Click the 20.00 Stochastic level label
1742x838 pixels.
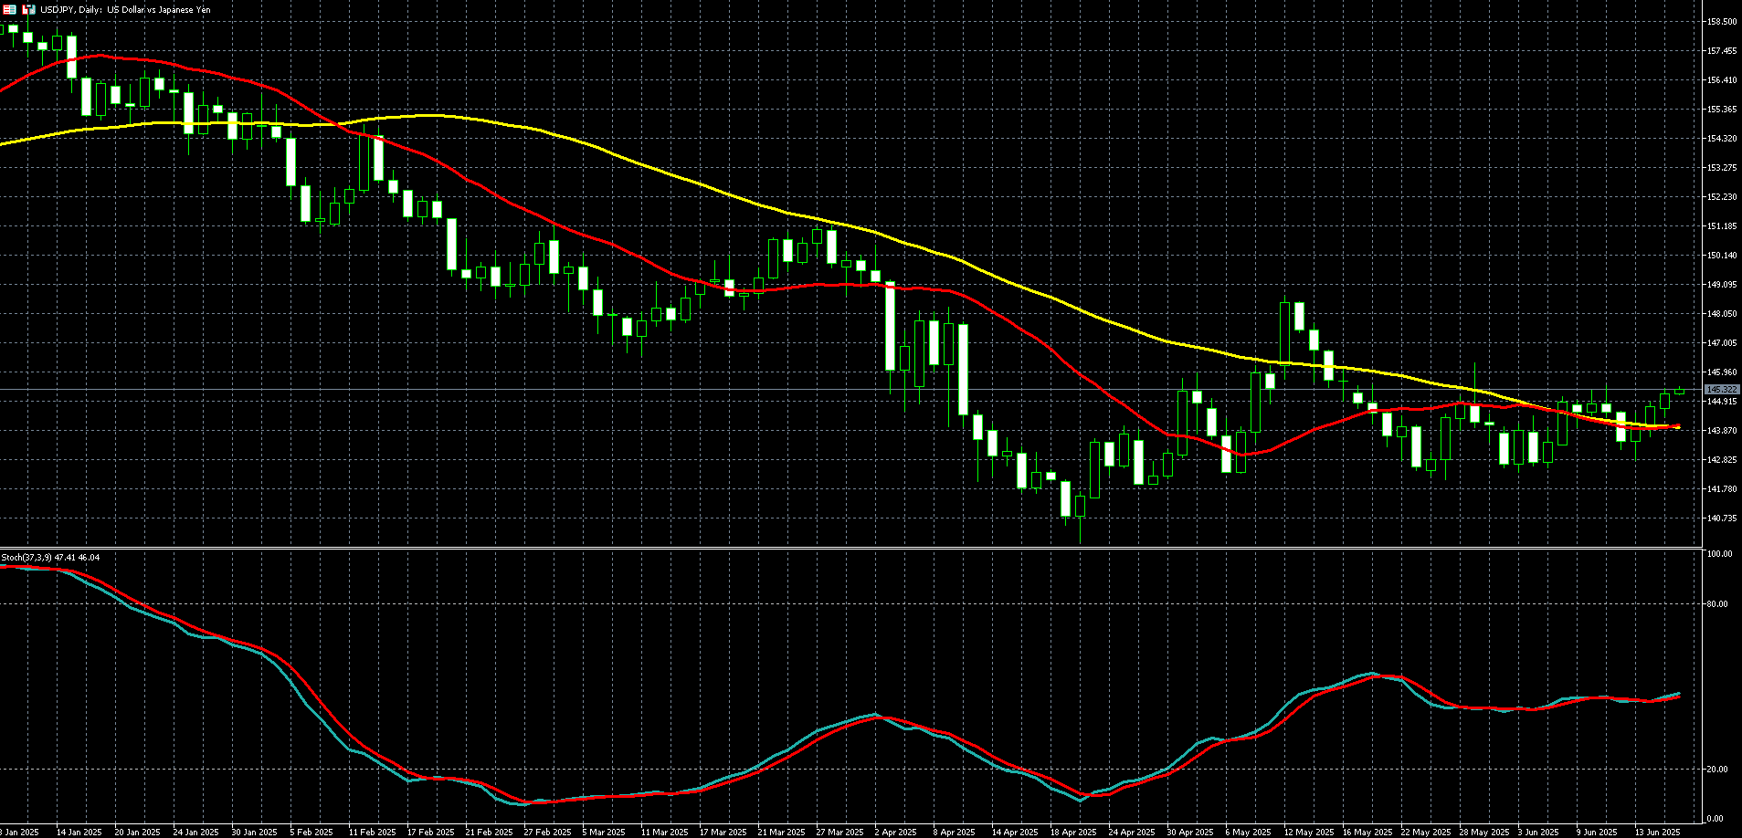pos(1717,770)
